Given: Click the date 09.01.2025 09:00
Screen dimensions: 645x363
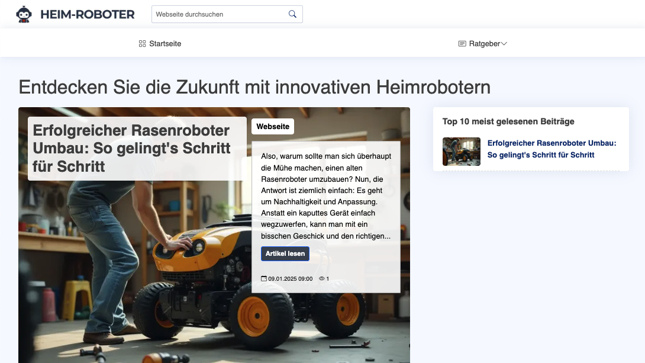Looking at the screenshot, I should (x=289, y=278).
